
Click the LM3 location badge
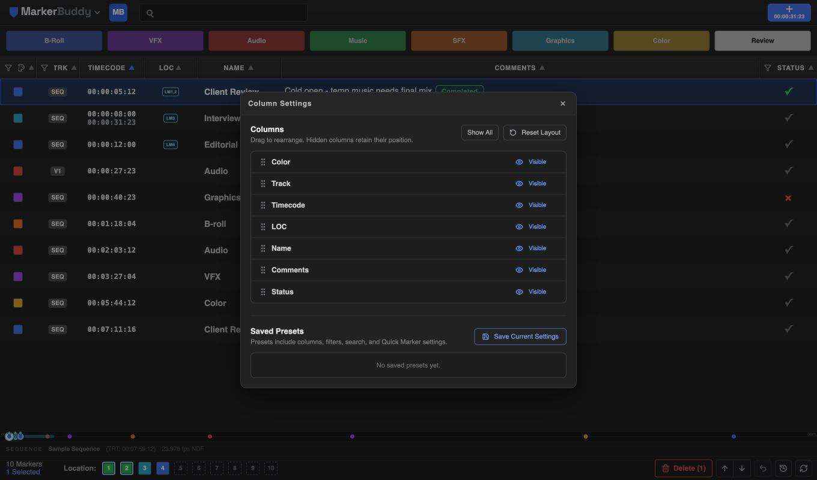coord(171,118)
